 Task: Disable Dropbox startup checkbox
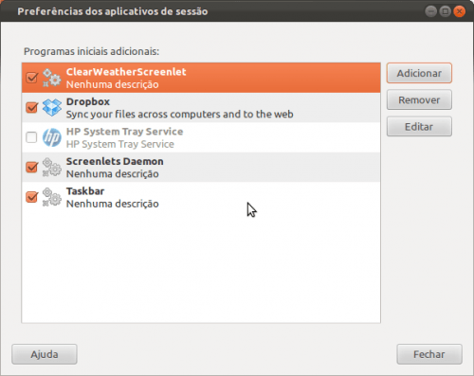point(31,107)
